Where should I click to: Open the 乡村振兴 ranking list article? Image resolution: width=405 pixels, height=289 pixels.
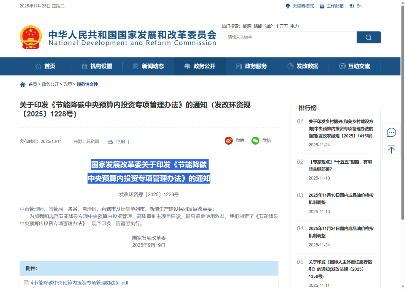(x=340, y=129)
